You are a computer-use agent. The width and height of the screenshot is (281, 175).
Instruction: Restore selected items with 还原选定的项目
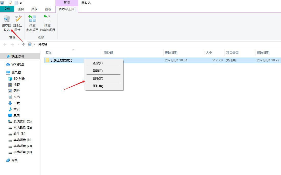click(x=47, y=23)
